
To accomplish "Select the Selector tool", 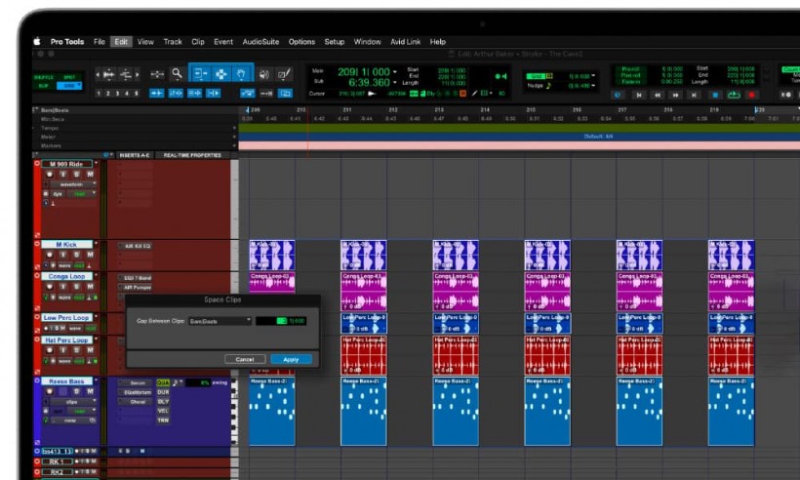I will click(x=220, y=74).
